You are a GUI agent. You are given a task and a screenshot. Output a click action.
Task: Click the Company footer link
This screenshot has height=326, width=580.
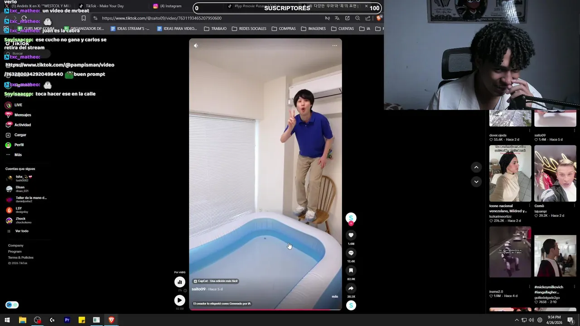15,245
